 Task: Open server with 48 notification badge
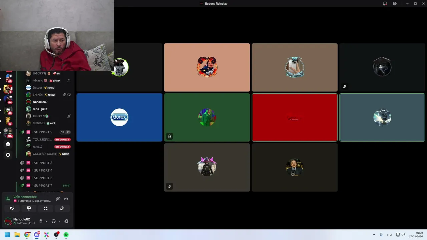coord(8,110)
